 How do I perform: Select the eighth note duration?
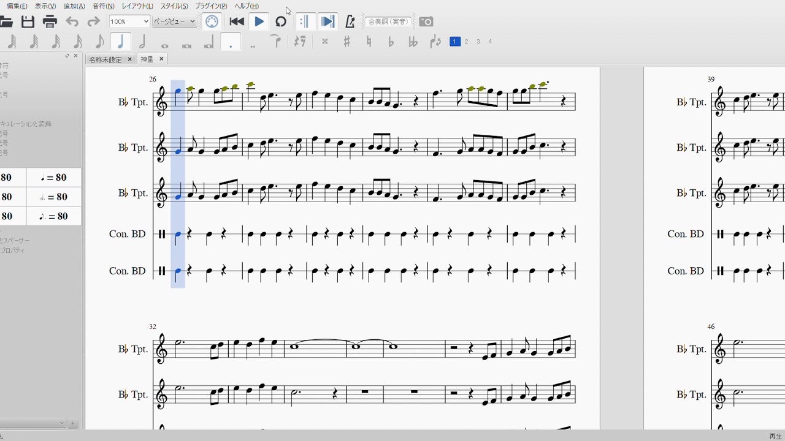point(99,42)
